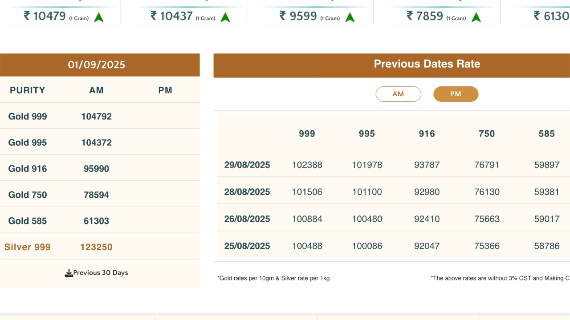The width and height of the screenshot is (570, 320).
Task: Switch previous dates rates to AM
Action: pyautogui.click(x=398, y=94)
